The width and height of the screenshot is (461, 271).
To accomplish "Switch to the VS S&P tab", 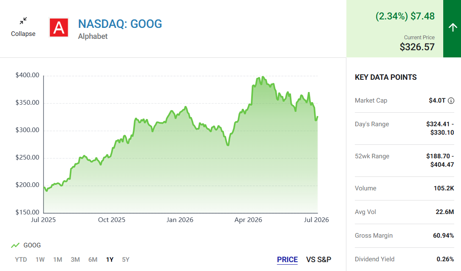I will point(318,260).
